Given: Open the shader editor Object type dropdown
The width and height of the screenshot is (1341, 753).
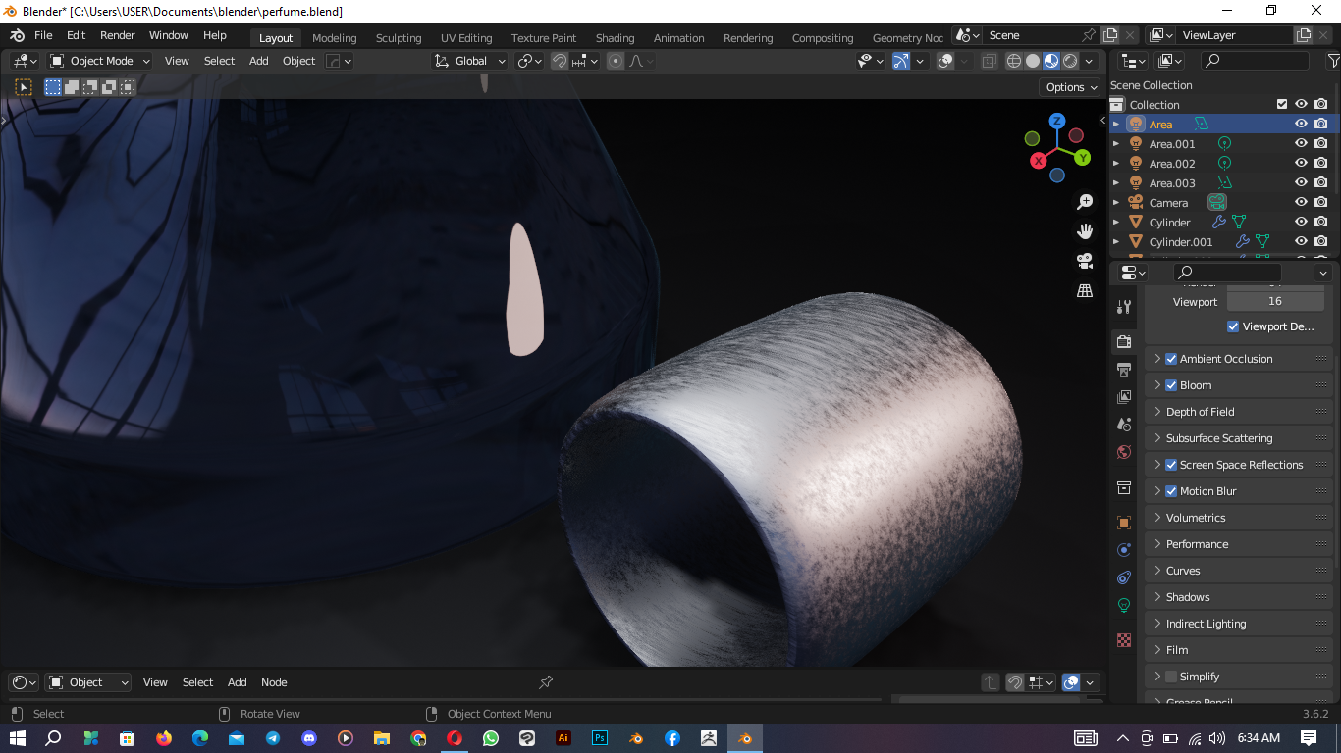Looking at the screenshot, I should [x=88, y=682].
